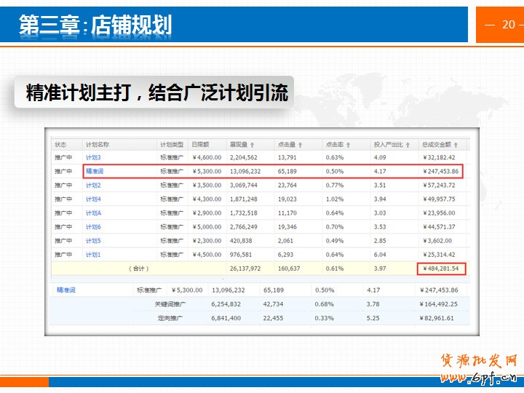Open the 计划3 plan link
Screen dimensions: 524x393
[93, 157]
